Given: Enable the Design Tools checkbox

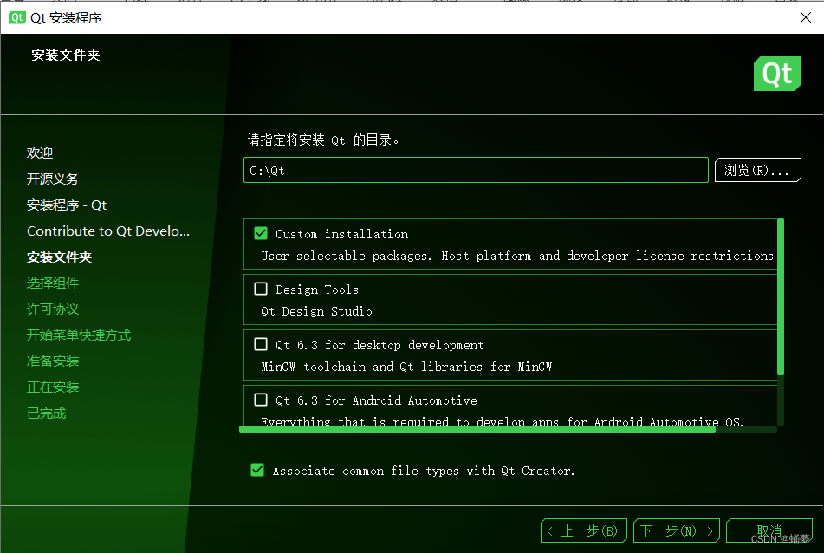Looking at the screenshot, I should point(261,289).
